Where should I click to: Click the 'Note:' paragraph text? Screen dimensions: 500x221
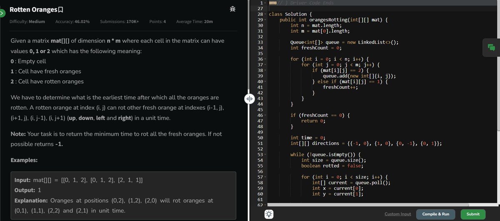[x=116, y=139]
